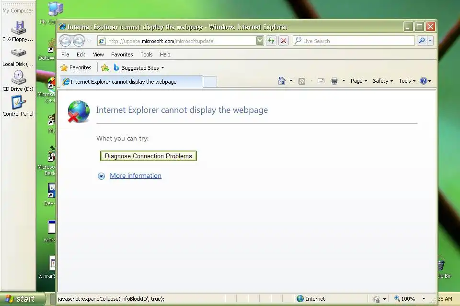Expand the Print options dropdown arrow
Screen dimensions: 460x306
(344, 81)
